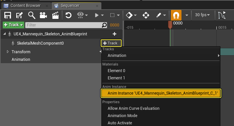234x126 pixels.
Task: Open snapping options dropdown arrow next to magnet
Action: point(187,15)
